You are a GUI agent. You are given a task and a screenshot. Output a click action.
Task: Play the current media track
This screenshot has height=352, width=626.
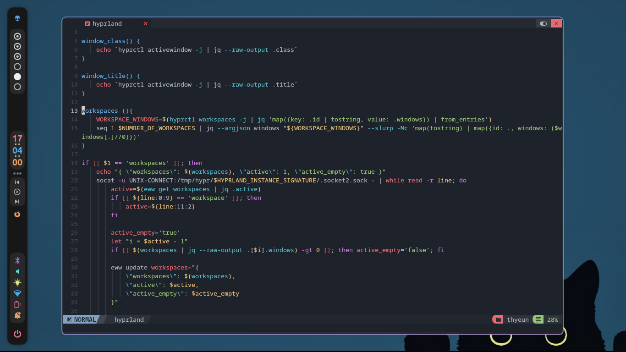point(17,192)
